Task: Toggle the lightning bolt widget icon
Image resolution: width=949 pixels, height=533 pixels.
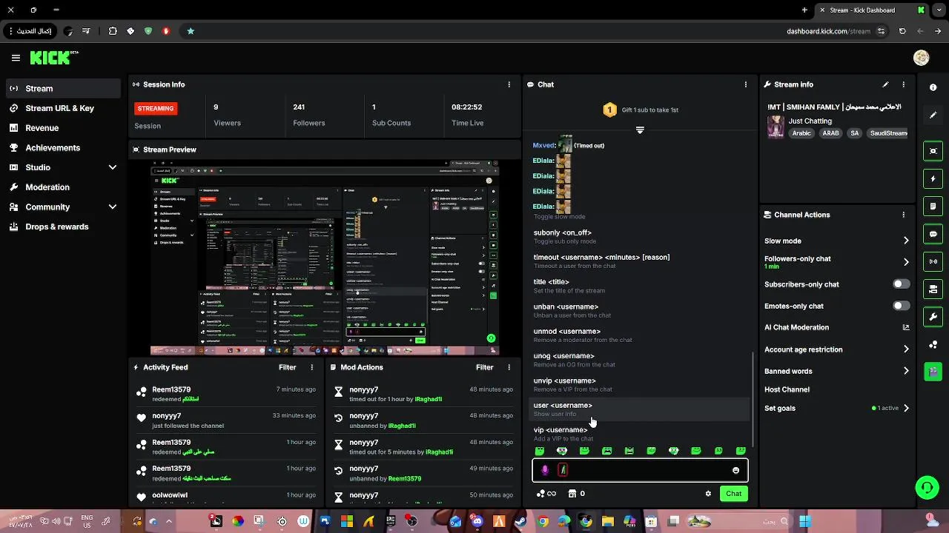Action: point(933,178)
